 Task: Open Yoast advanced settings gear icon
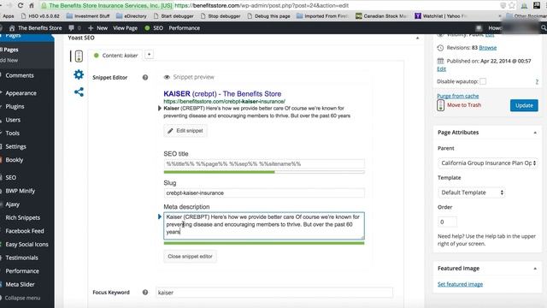(79, 74)
